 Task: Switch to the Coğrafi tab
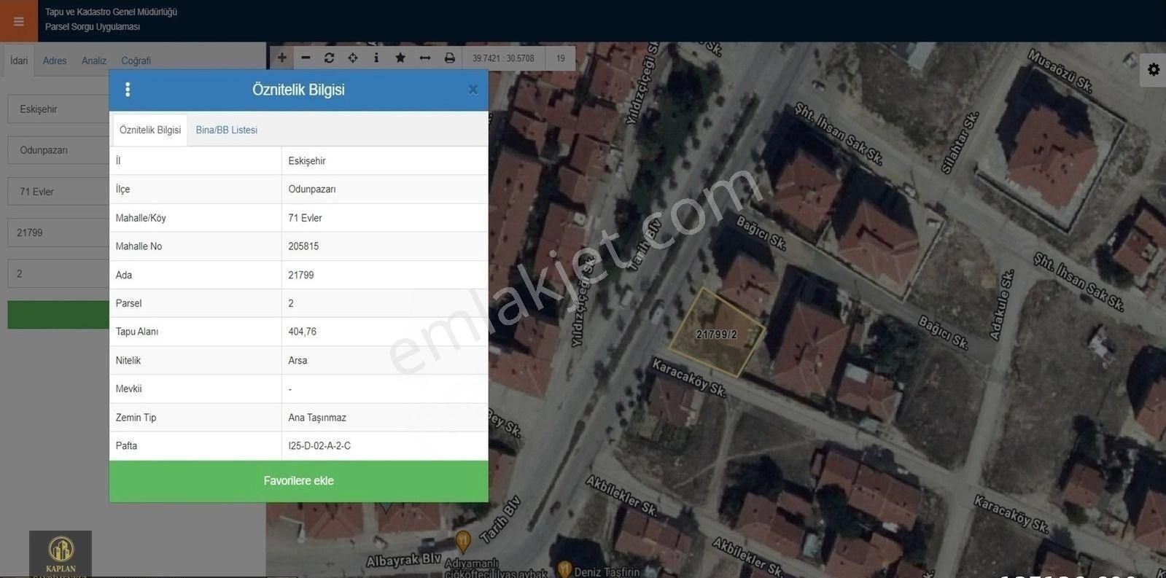click(x=136, y=60)
